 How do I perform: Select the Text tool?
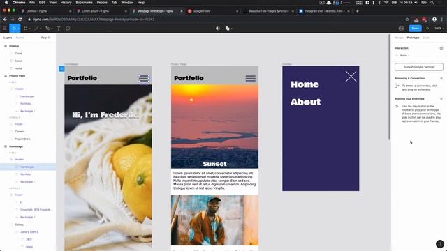click(59, 29)
